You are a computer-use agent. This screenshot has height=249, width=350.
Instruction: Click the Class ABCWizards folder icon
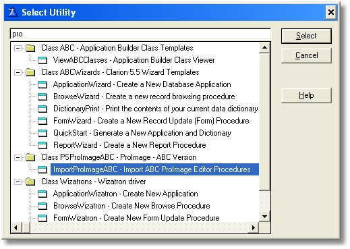coord(30,72)
